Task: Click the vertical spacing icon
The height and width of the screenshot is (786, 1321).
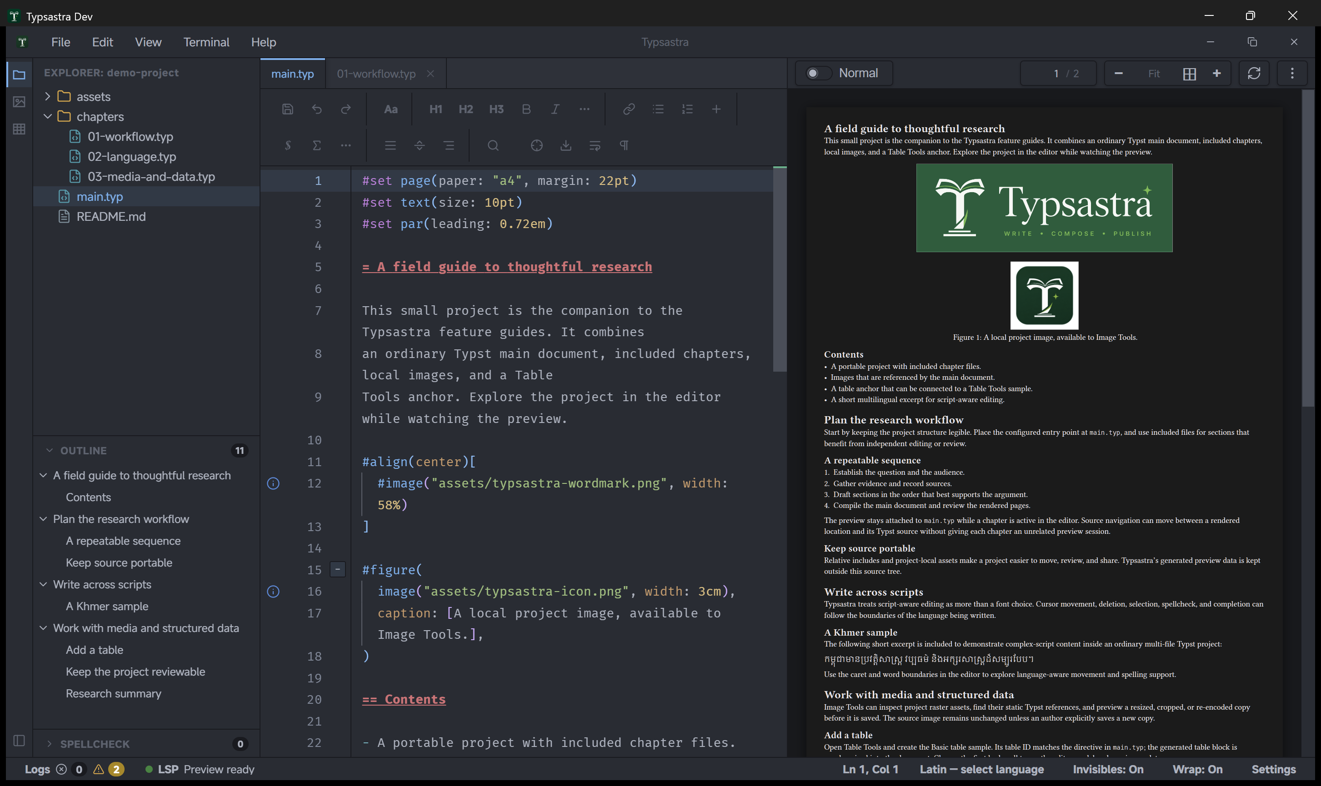Action: tap(419, 145)
